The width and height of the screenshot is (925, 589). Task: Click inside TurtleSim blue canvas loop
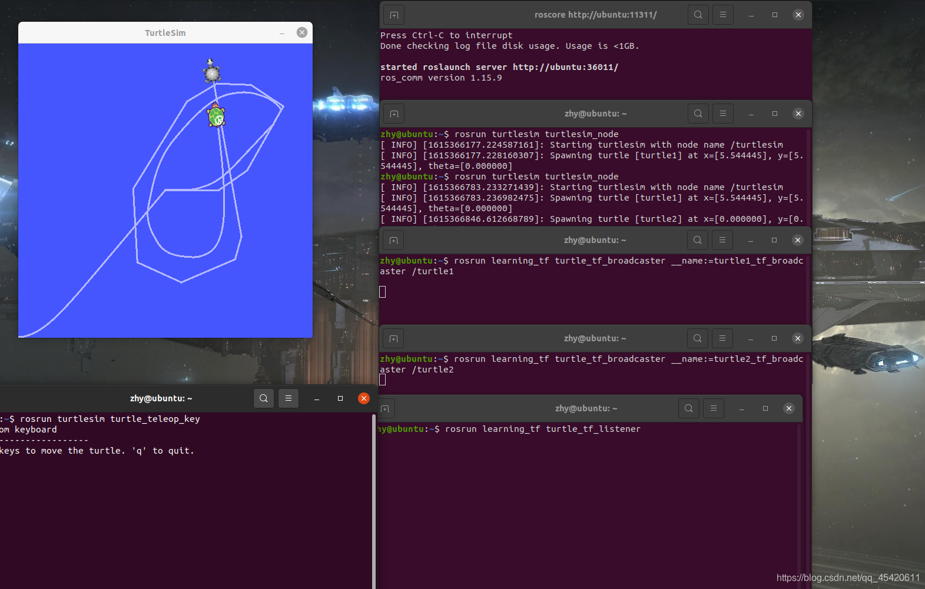click(x=185, y=224)
